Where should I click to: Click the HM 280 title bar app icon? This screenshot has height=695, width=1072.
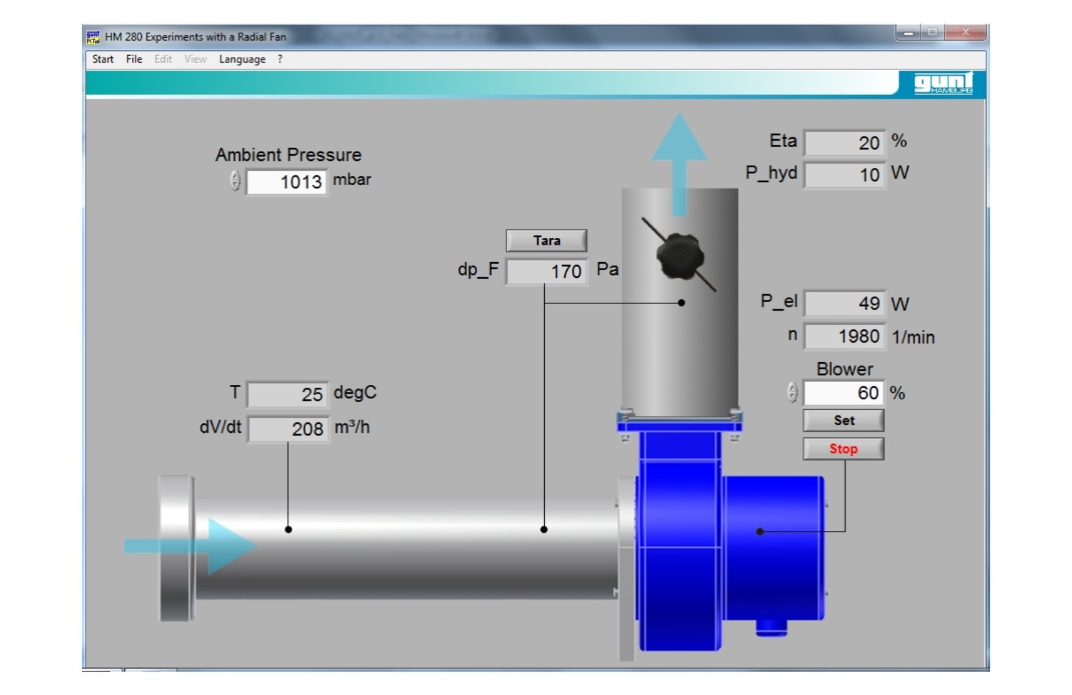94,37
